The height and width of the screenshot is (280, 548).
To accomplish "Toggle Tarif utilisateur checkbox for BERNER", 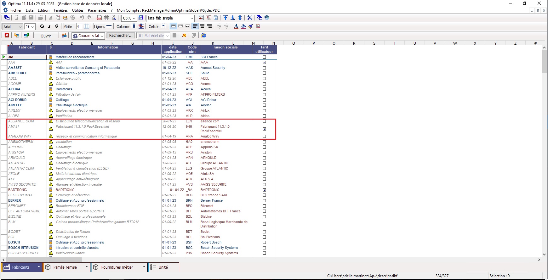I will (264, 201).
